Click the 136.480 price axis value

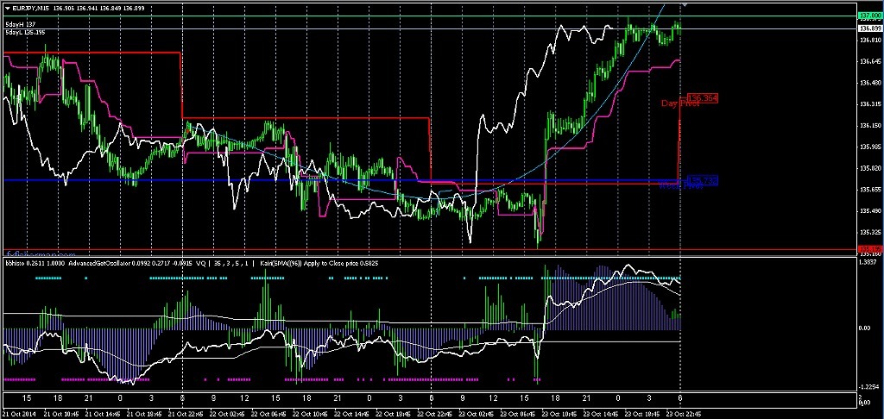point(868,83)
